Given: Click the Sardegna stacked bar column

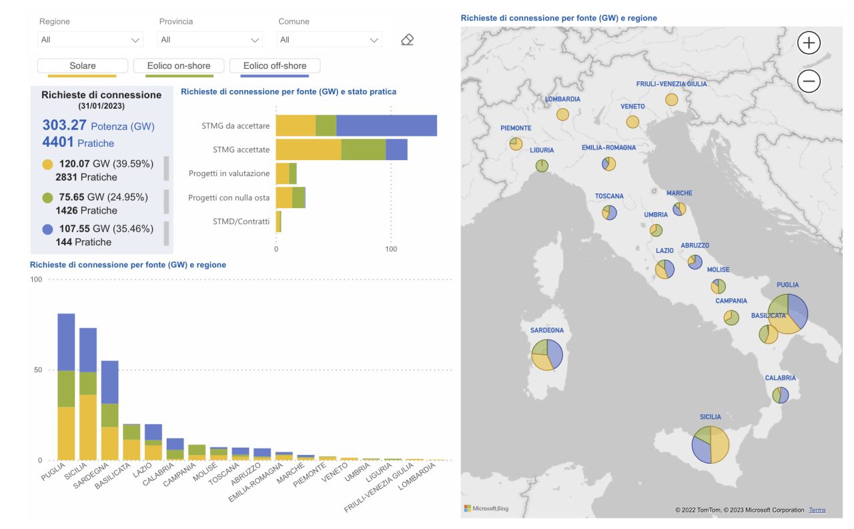Looking at the screenshot, I should coord(109,410).
